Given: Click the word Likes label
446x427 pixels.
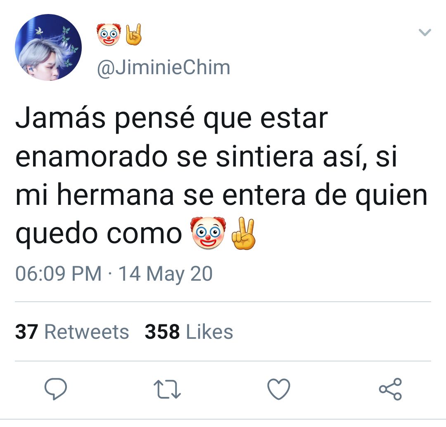Looking at the screenshot, I should point(209,332).
